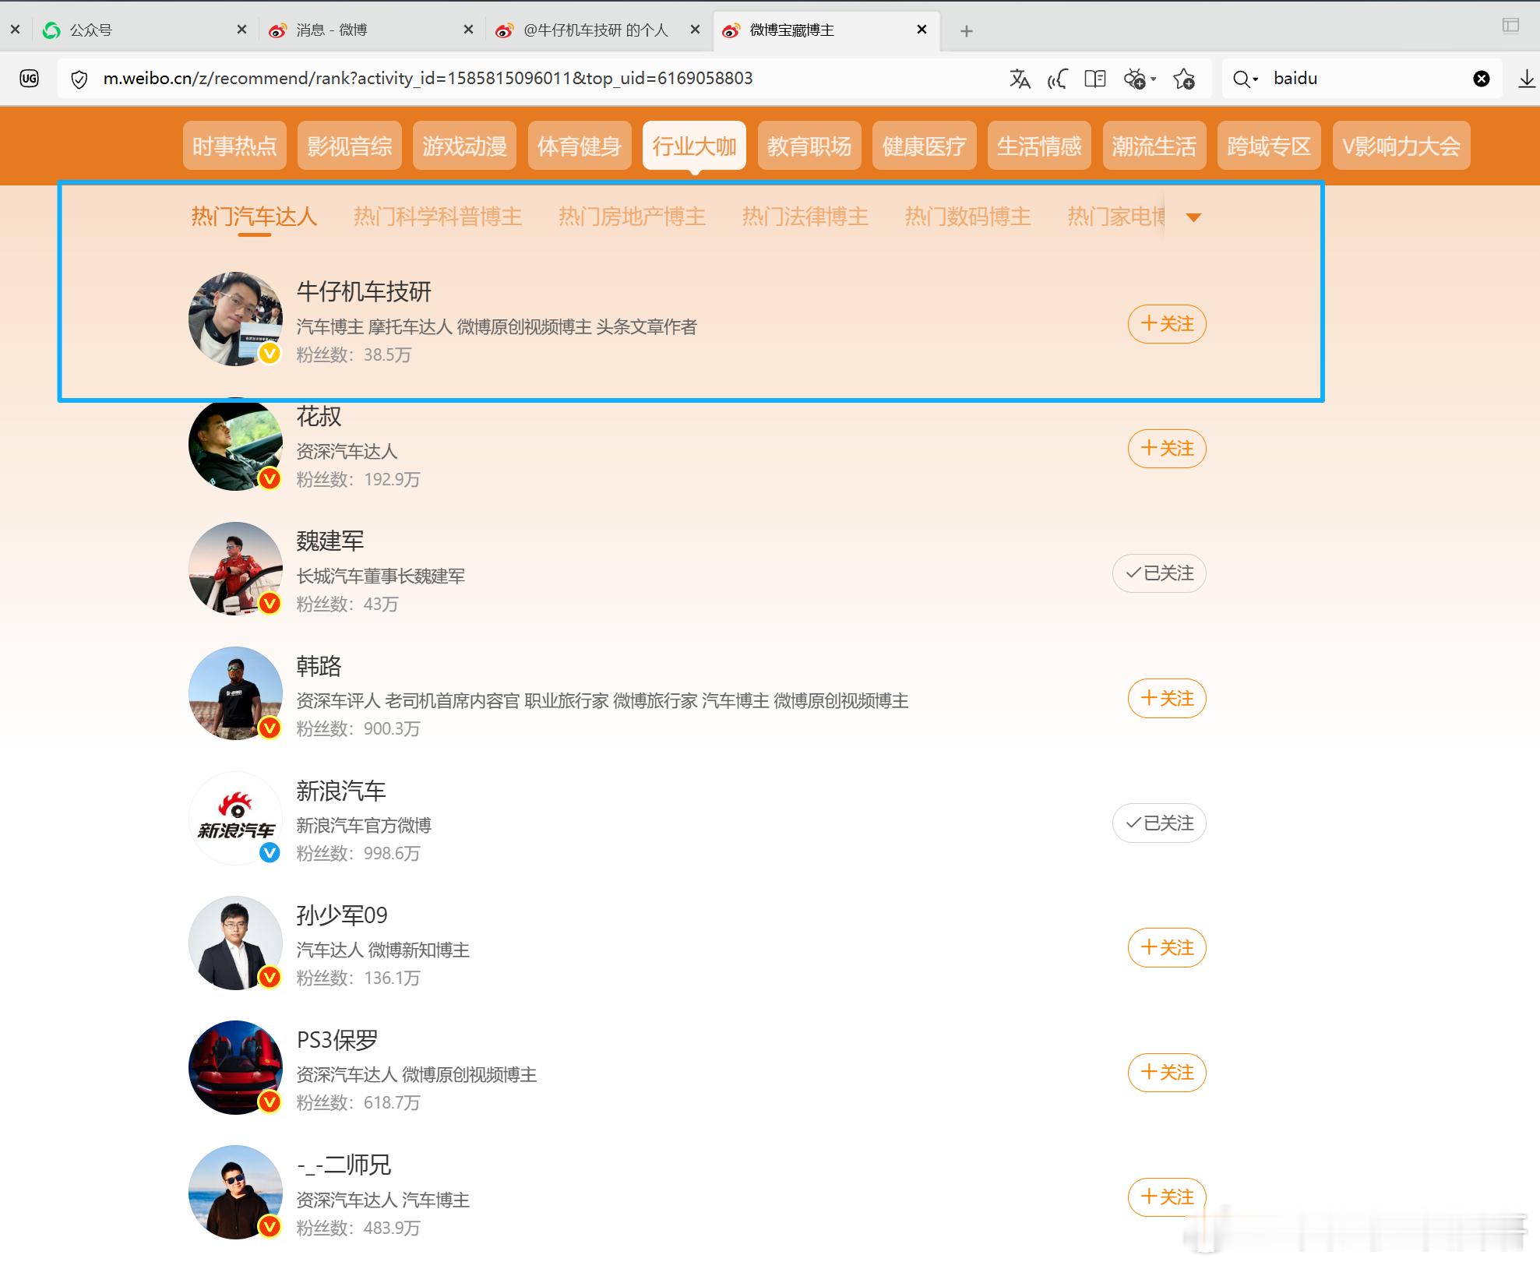1540x1269 pixels.
Task: Select the 热门法律博主 tab
Action: [805, 217]
